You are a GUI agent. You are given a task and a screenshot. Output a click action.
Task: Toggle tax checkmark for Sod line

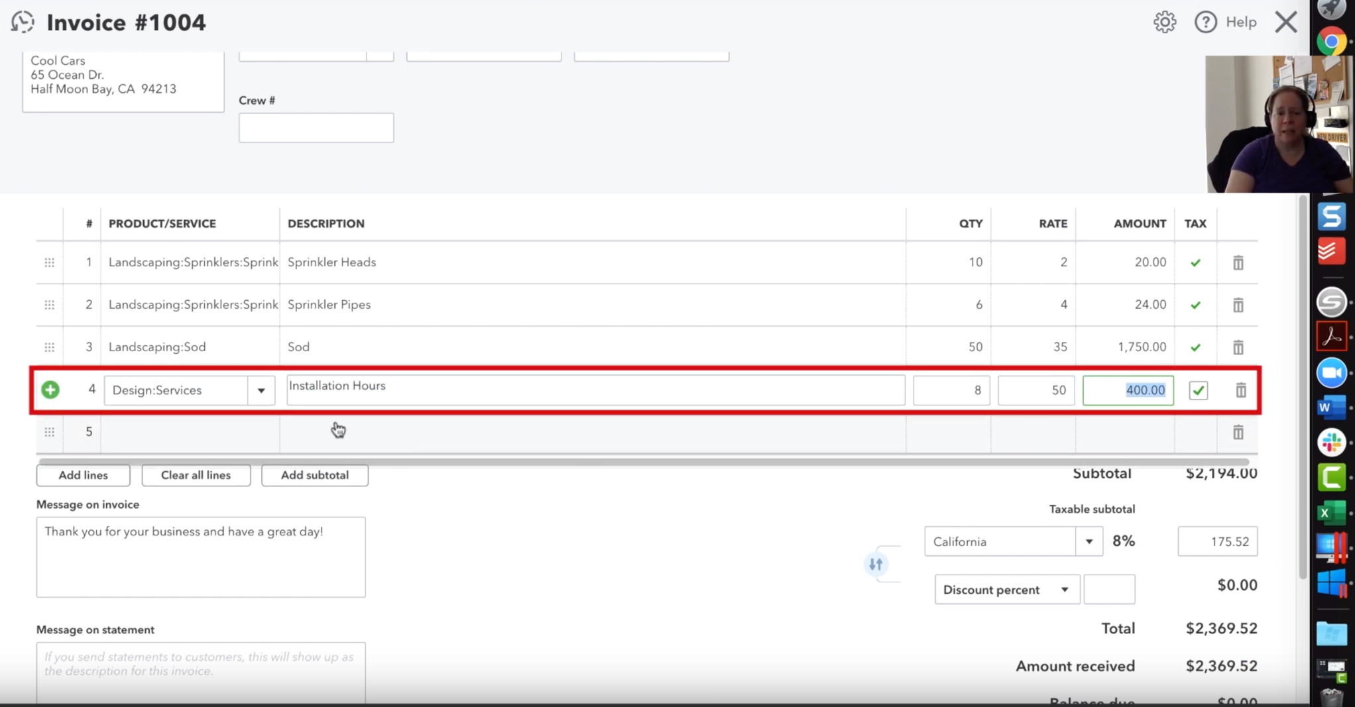(x=1195, y=347)
